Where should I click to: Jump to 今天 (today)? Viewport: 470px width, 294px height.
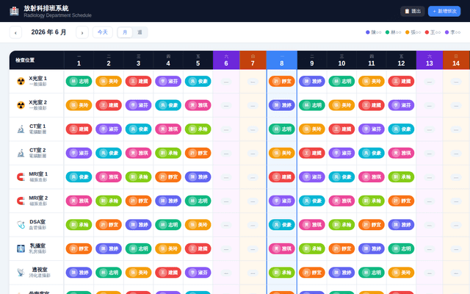(x=103, y=32)
